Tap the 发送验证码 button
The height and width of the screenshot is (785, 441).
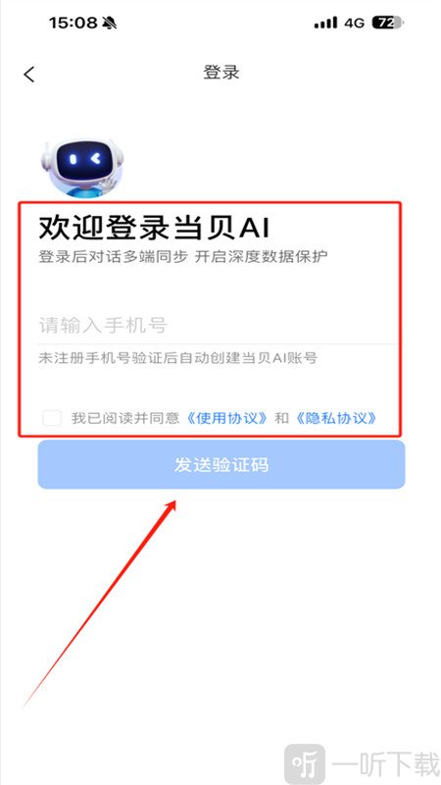pos(221,464)
